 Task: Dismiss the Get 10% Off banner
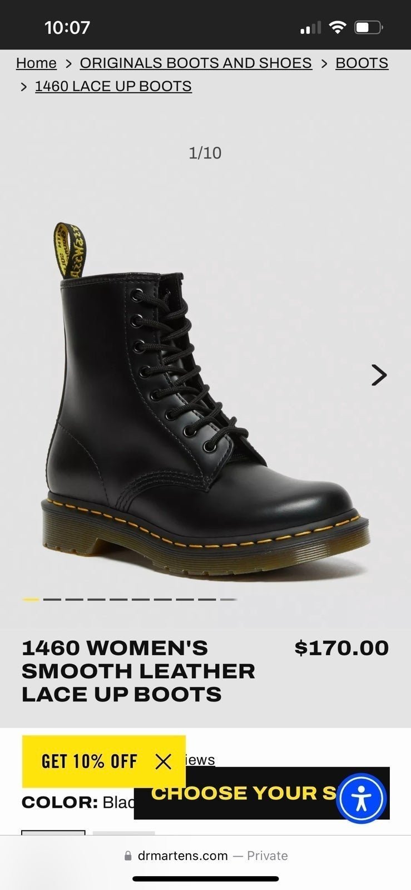[163, 761]
